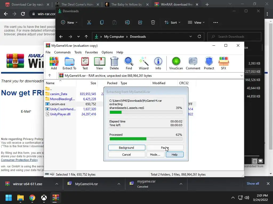Image resolution: width=273 pixels, height=204 pixels.
Task: Open the Options menu in WinRAR
Action: [107, 52]
